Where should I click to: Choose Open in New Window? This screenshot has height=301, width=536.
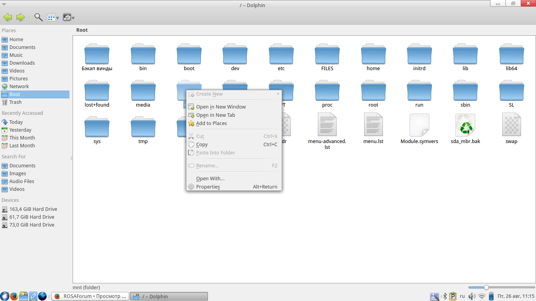point(221,107)
